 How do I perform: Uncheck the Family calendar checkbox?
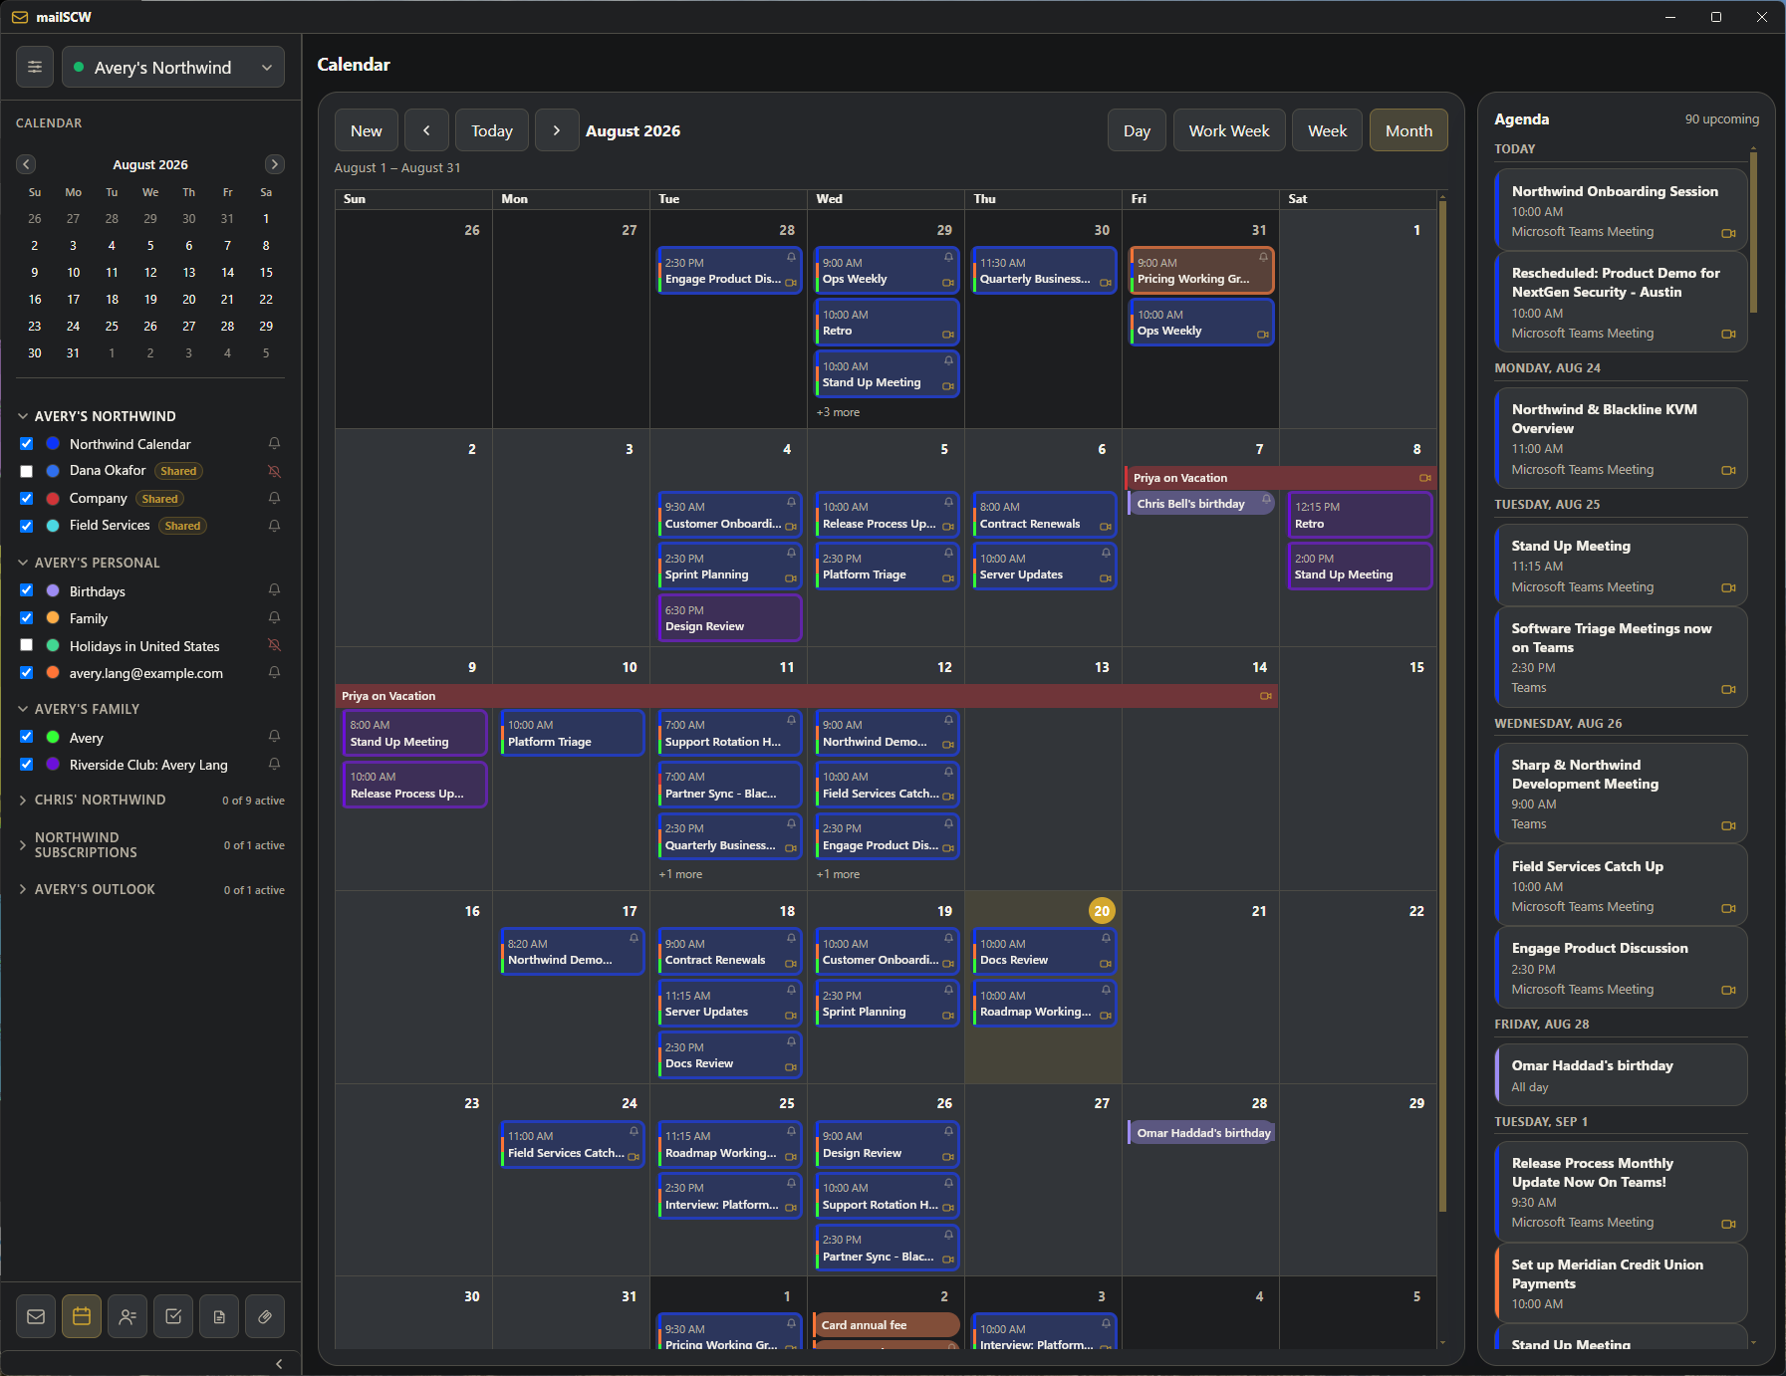coord(27,618)
